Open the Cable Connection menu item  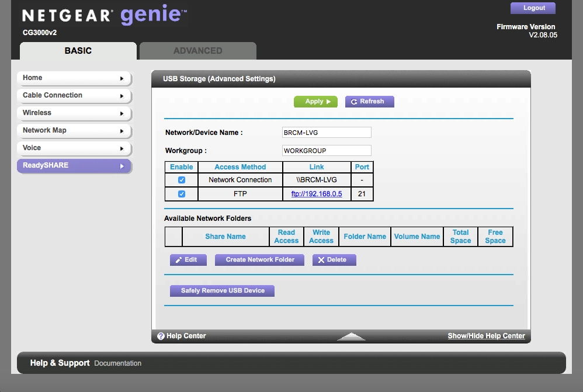pyautogui.click(x=74, y=96)
